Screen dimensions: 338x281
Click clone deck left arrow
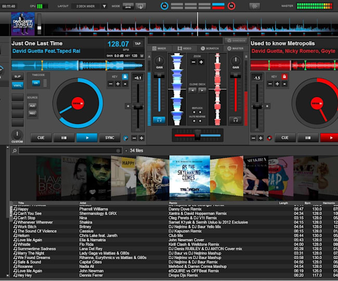point(192,90)
